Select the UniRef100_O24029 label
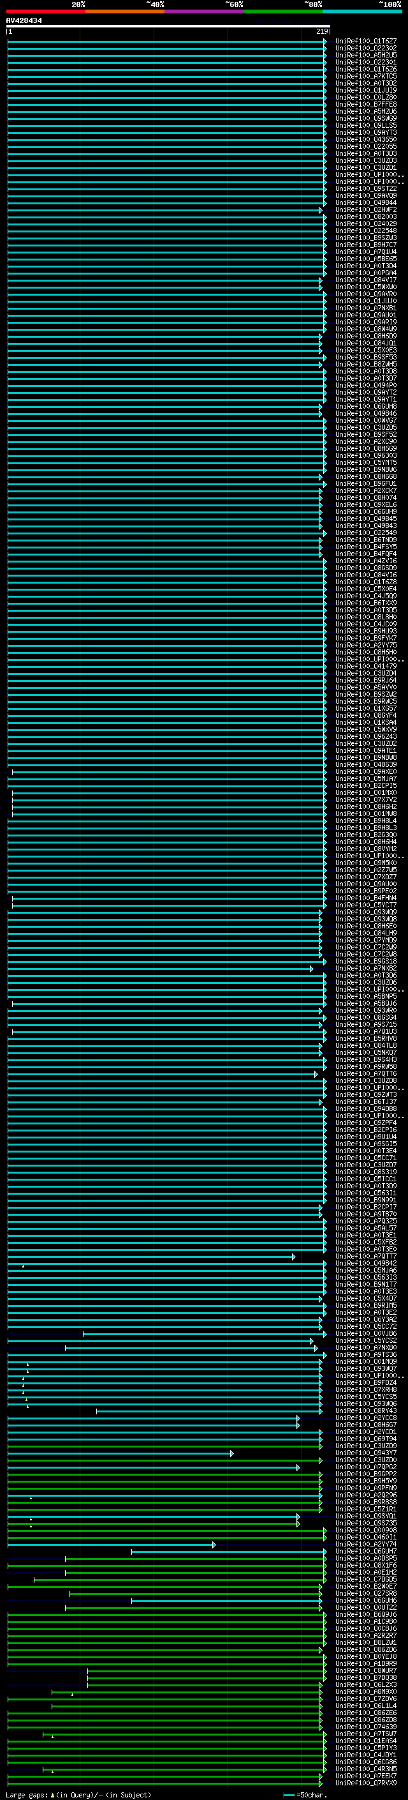 click(366, 223)
